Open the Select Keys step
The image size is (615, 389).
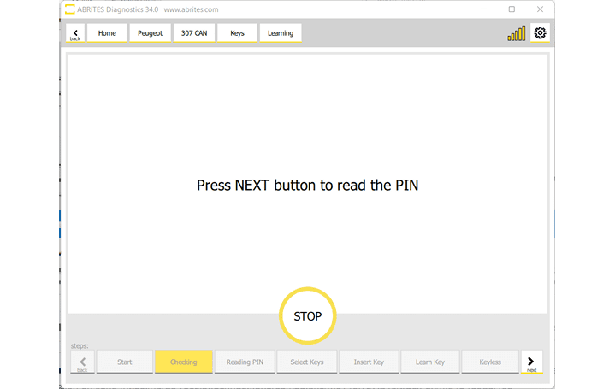pyautogui.click(x=307, y=362)
